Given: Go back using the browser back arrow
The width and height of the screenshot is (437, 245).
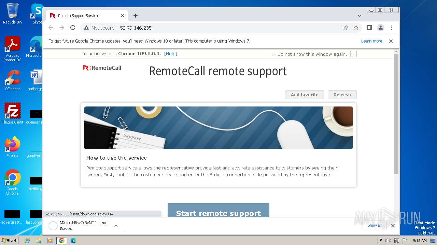Looking at the screenshot, I should [x=51, y=28].
